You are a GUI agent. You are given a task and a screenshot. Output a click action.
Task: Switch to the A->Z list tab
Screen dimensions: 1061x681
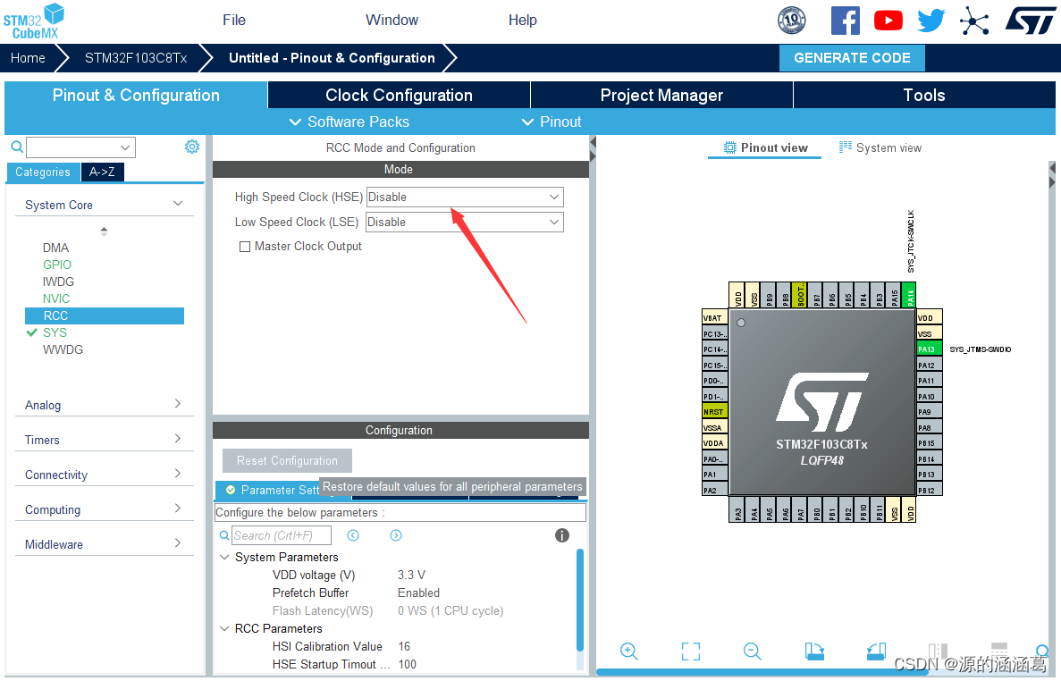102,172
